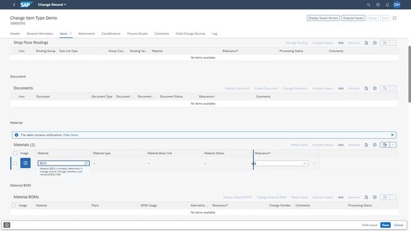
Task: Save the change record
Action: coord(385,225)
